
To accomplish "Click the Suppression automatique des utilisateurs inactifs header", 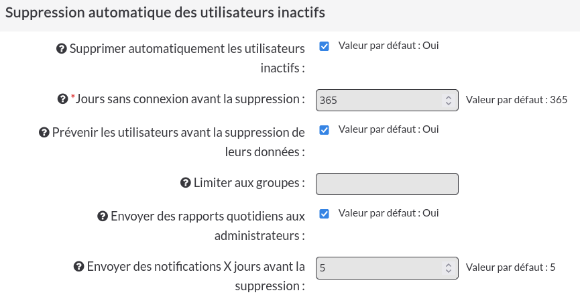I will click(165, 13).
